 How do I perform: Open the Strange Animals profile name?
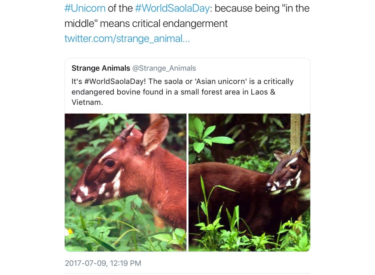101,68
